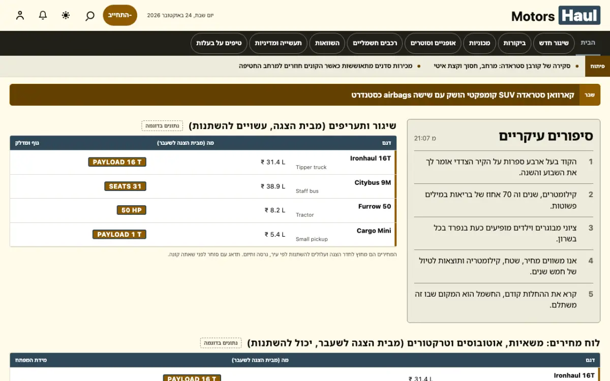Screen dimensions: 610x381
Task: Click the התחייב subscribe button
Action: pyautogui.click(x=120, y=15)
